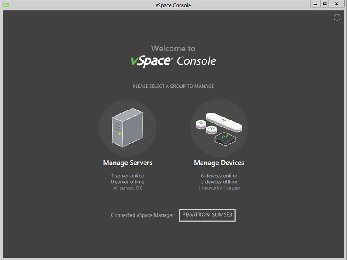Viewport: 347px width, 260px height.
Task: Click the vSpace Console logo
Action: 173,61
